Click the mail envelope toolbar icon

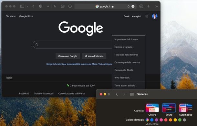(63, 6)
